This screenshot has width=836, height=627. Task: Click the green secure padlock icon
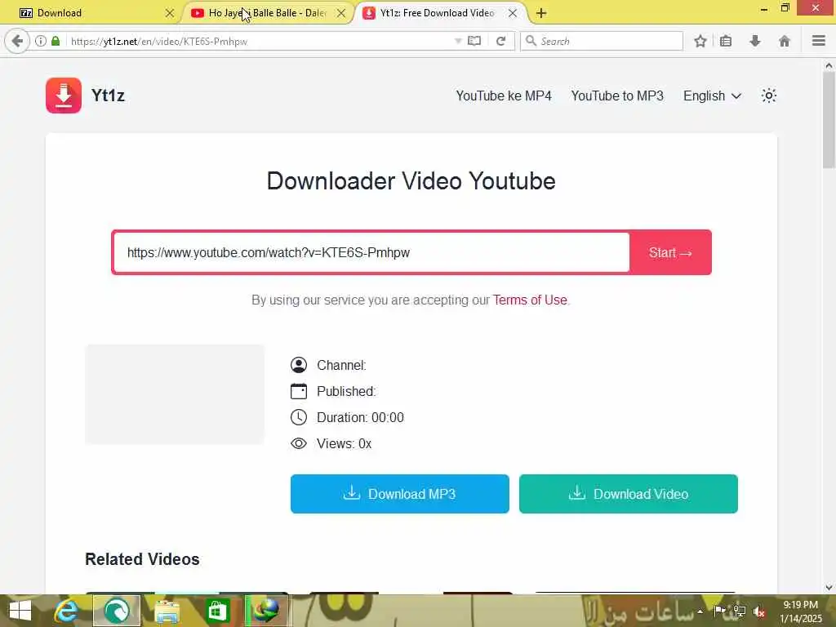(56, 41)
